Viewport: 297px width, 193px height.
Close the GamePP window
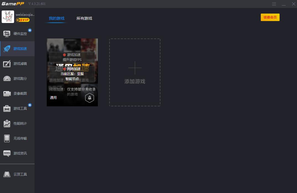tap(294, 4)
